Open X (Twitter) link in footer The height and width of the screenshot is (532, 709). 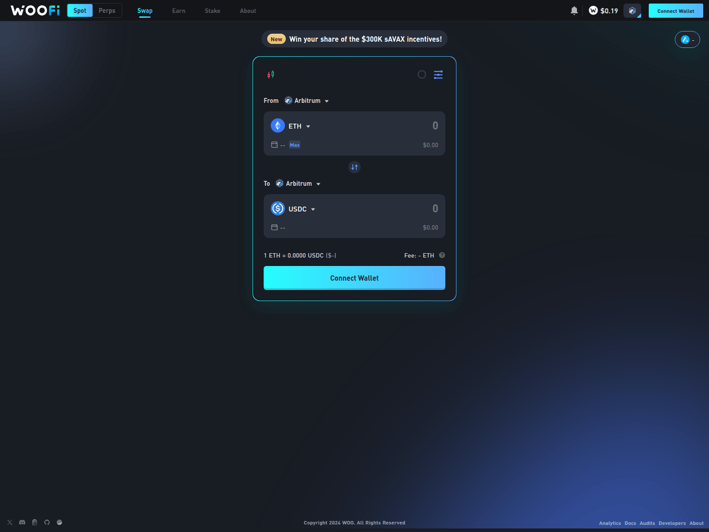pos(10,522)
